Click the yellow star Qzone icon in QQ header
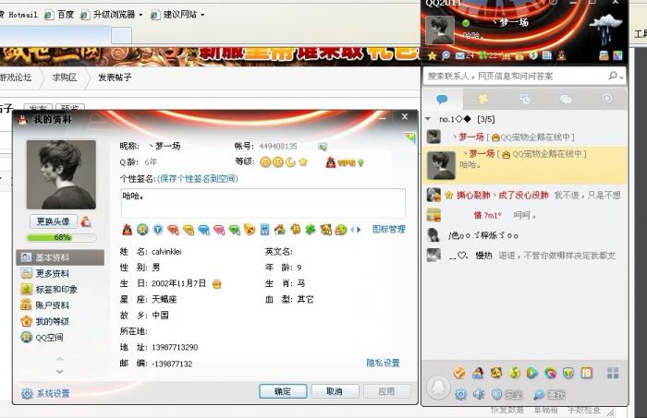This screenshot has height=418, width=647. 432,55
